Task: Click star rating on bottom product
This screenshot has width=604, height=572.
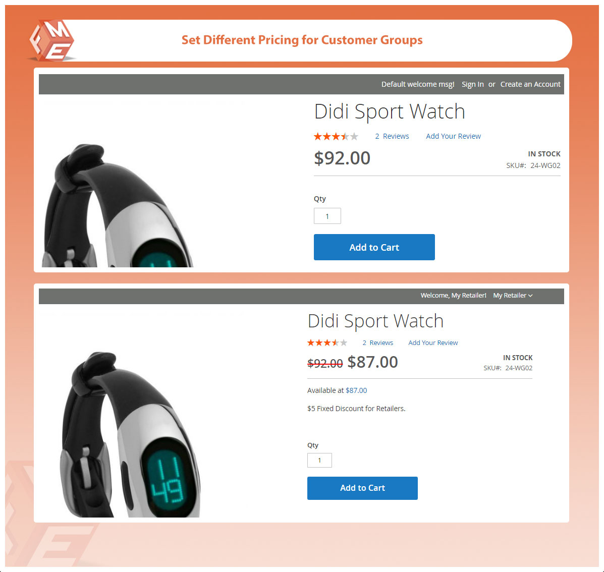Action: point(327,342)
